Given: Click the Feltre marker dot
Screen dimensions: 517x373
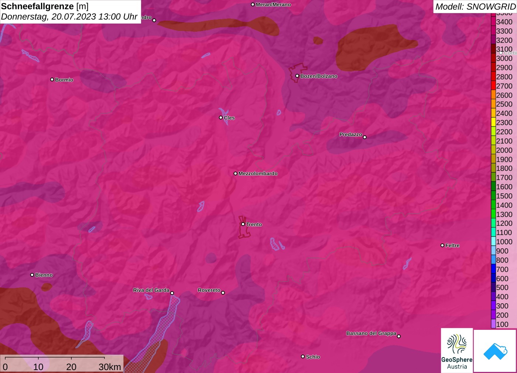Looking at the screenshot, I should coord(442,245).
